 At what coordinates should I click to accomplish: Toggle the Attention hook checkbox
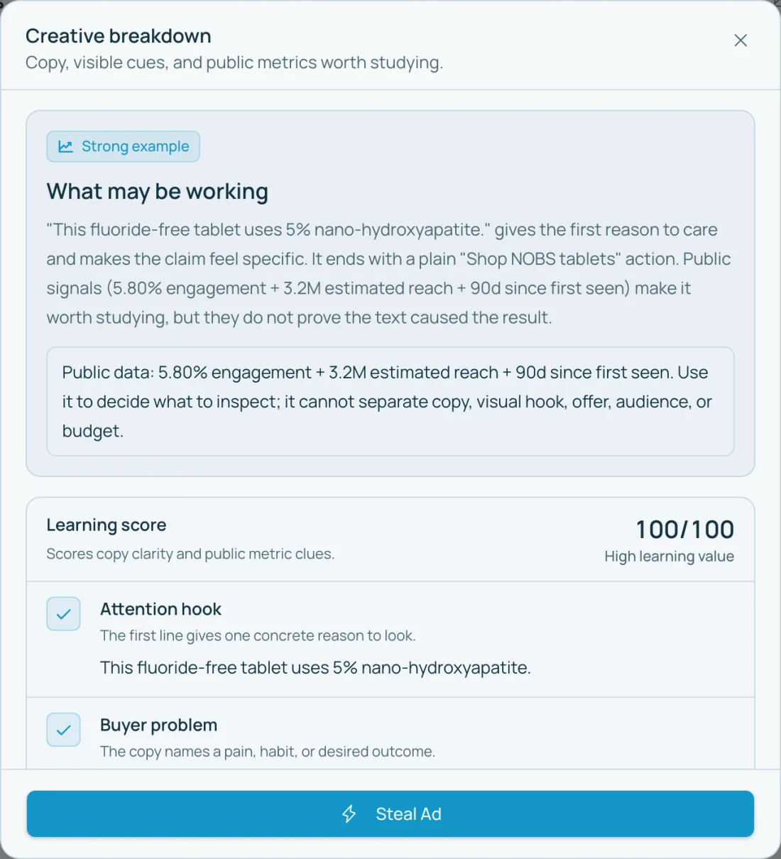coord(63,614)
